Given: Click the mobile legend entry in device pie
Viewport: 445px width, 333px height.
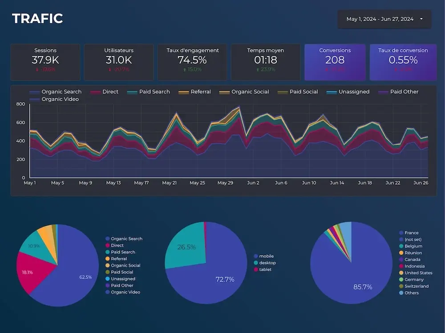Looking at the screenshot, I should 266,256.
